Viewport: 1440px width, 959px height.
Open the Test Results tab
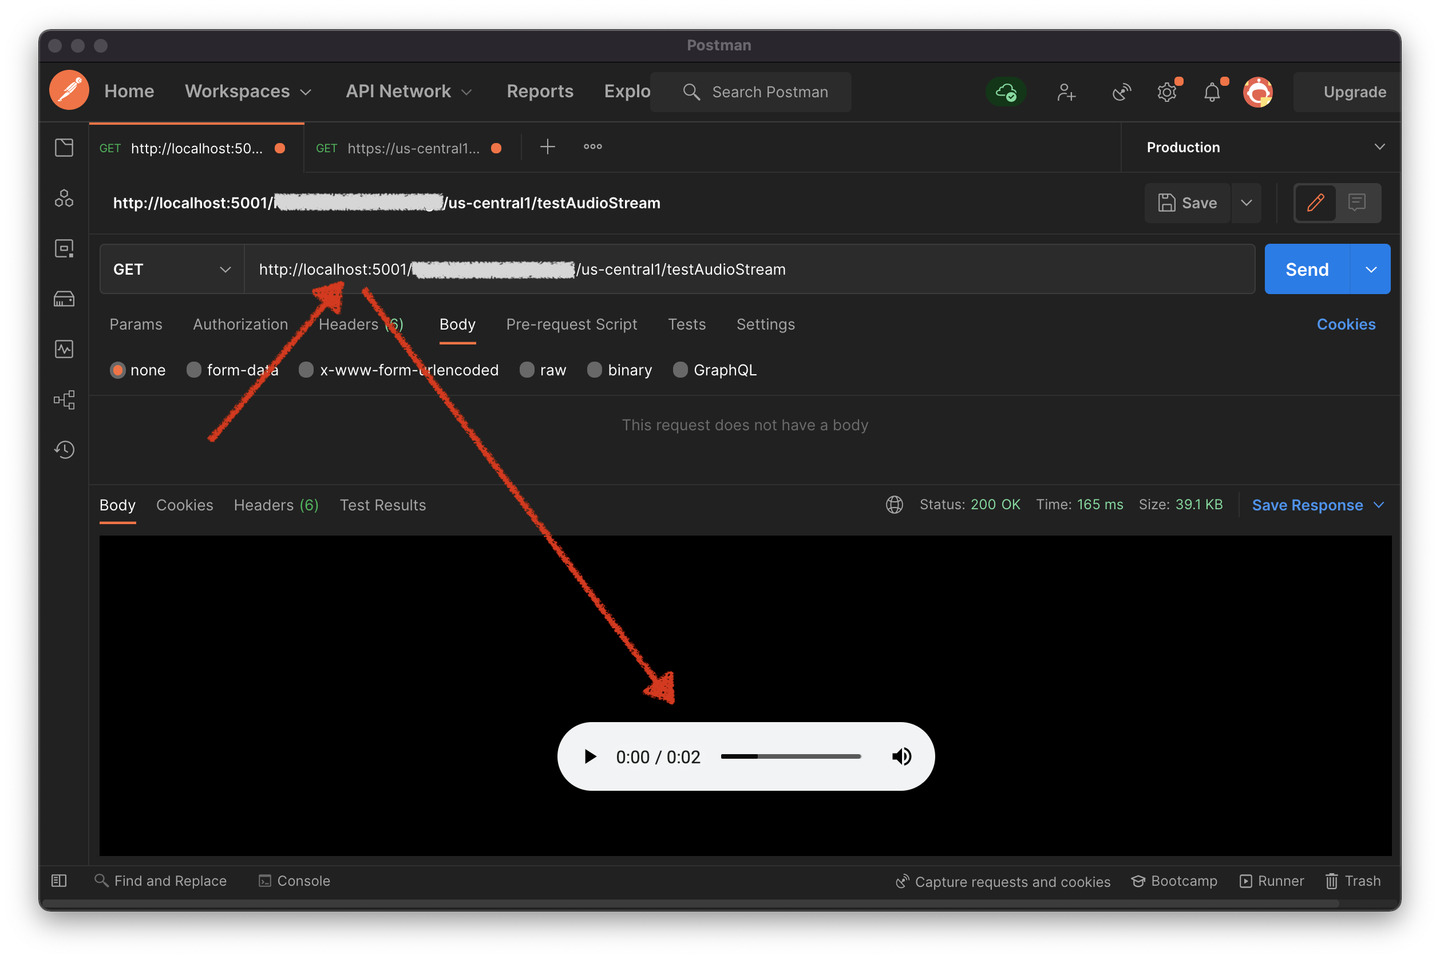(382, 505)
